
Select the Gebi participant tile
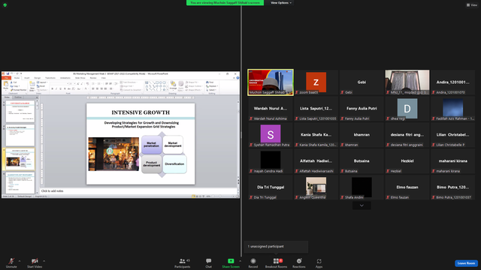[362, 82]
